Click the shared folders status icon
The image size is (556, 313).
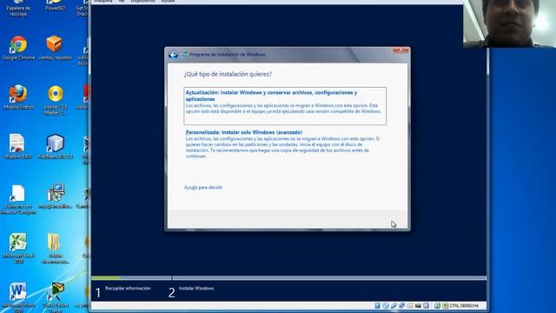(x=410, y=305)
